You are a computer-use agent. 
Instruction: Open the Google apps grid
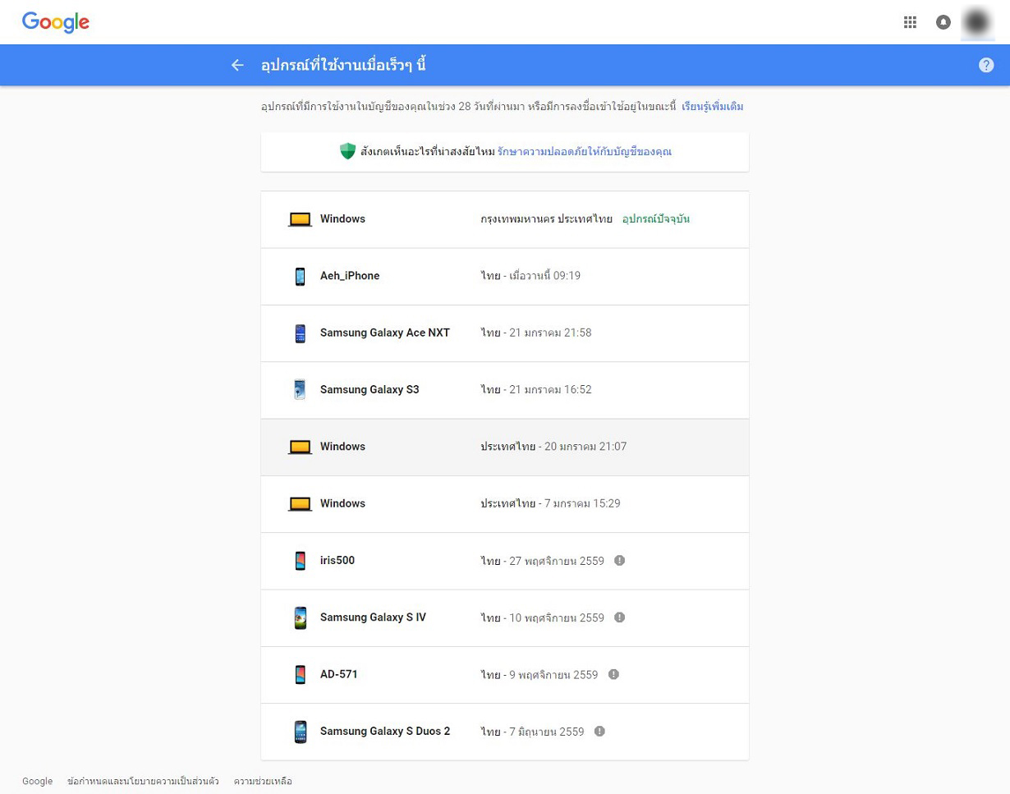click(910, 22)
